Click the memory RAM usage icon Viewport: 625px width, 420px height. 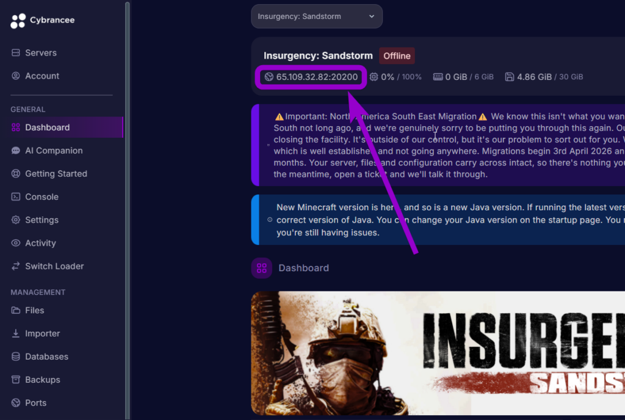coord(438,77)
